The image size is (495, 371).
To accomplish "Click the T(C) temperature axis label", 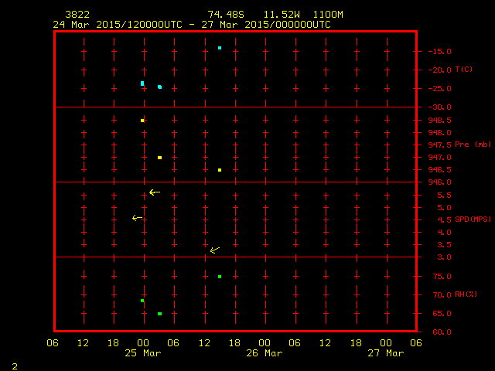I will (x=463, y=70).
